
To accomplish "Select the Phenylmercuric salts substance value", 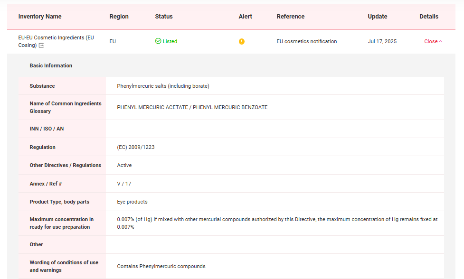I will tap(163, 86).
